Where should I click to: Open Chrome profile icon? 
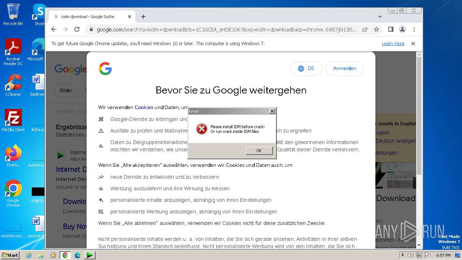coord(402,29)
